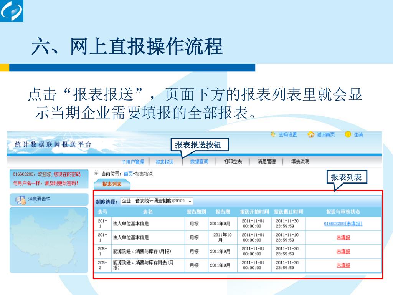The height and width of the screenshot is (295, 393).
Task: Click 表号 column header
Action: click(102, 212)
